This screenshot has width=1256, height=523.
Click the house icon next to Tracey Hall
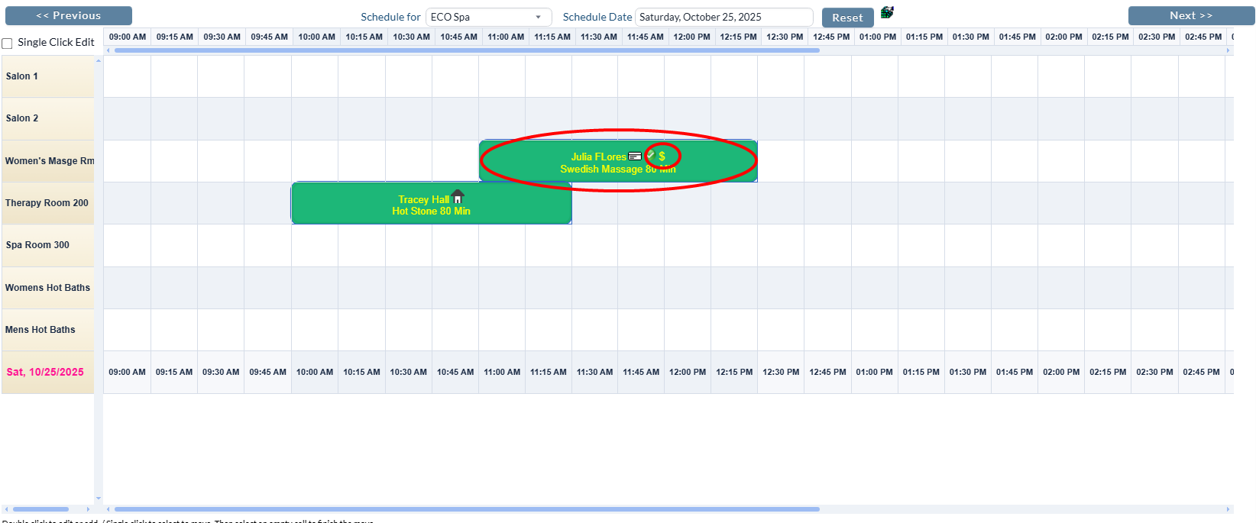point(458,197)
